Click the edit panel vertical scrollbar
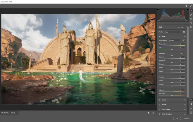Screen dimensions: 193x122 click(187, 62)
